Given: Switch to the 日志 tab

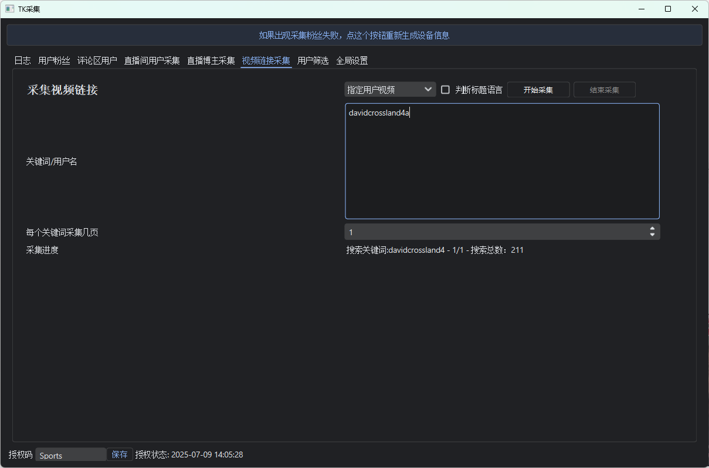Looking at the screenshot, I should [x=22, y=60].
